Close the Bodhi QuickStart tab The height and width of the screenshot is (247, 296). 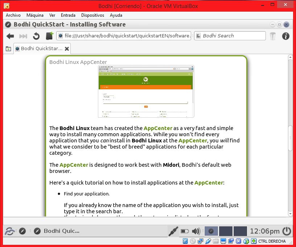pyautogui.click(x=67, y=49)
